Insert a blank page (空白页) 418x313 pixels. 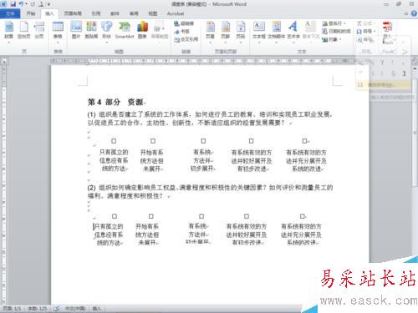click(23, 30)
